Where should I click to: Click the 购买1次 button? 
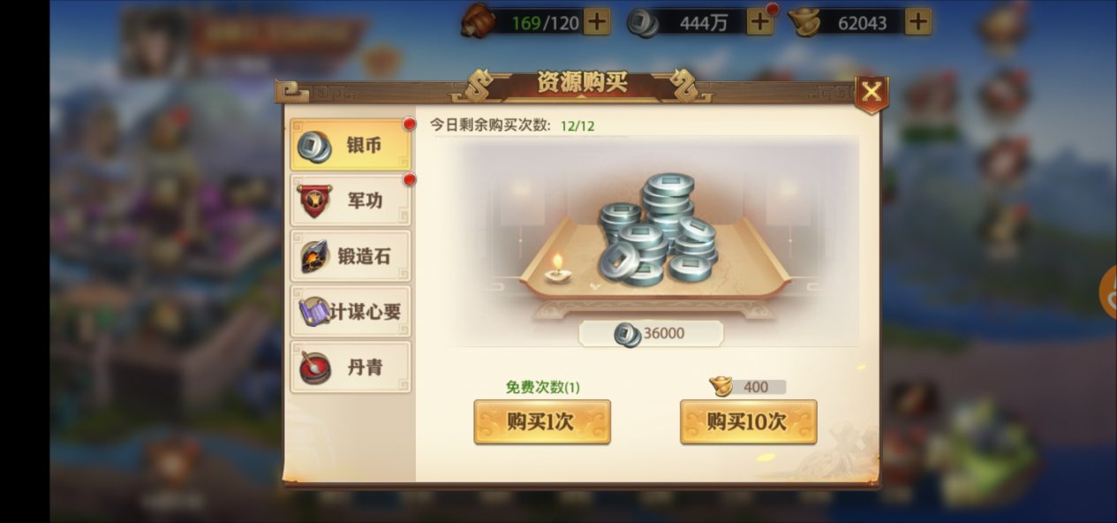(x=542, y=422)
